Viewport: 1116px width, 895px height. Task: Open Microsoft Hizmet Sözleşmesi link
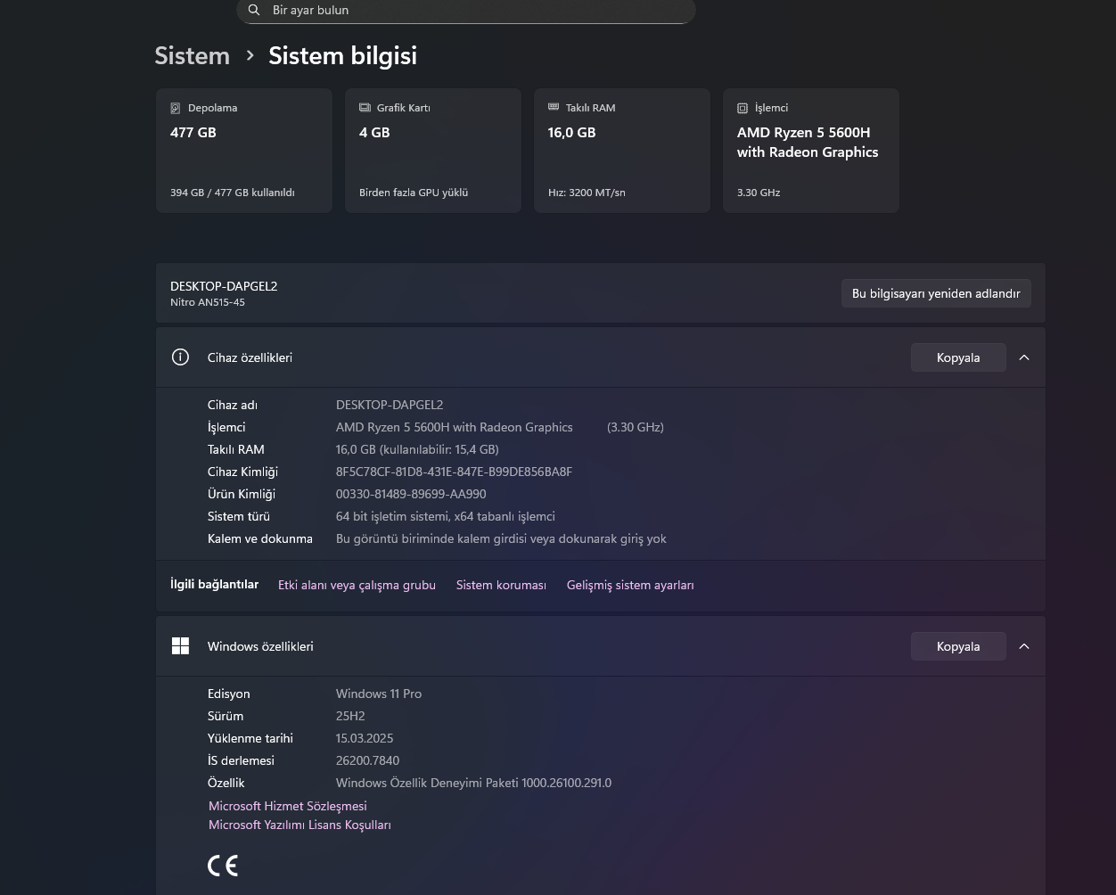pyautogui.click(x=287, y=806)
